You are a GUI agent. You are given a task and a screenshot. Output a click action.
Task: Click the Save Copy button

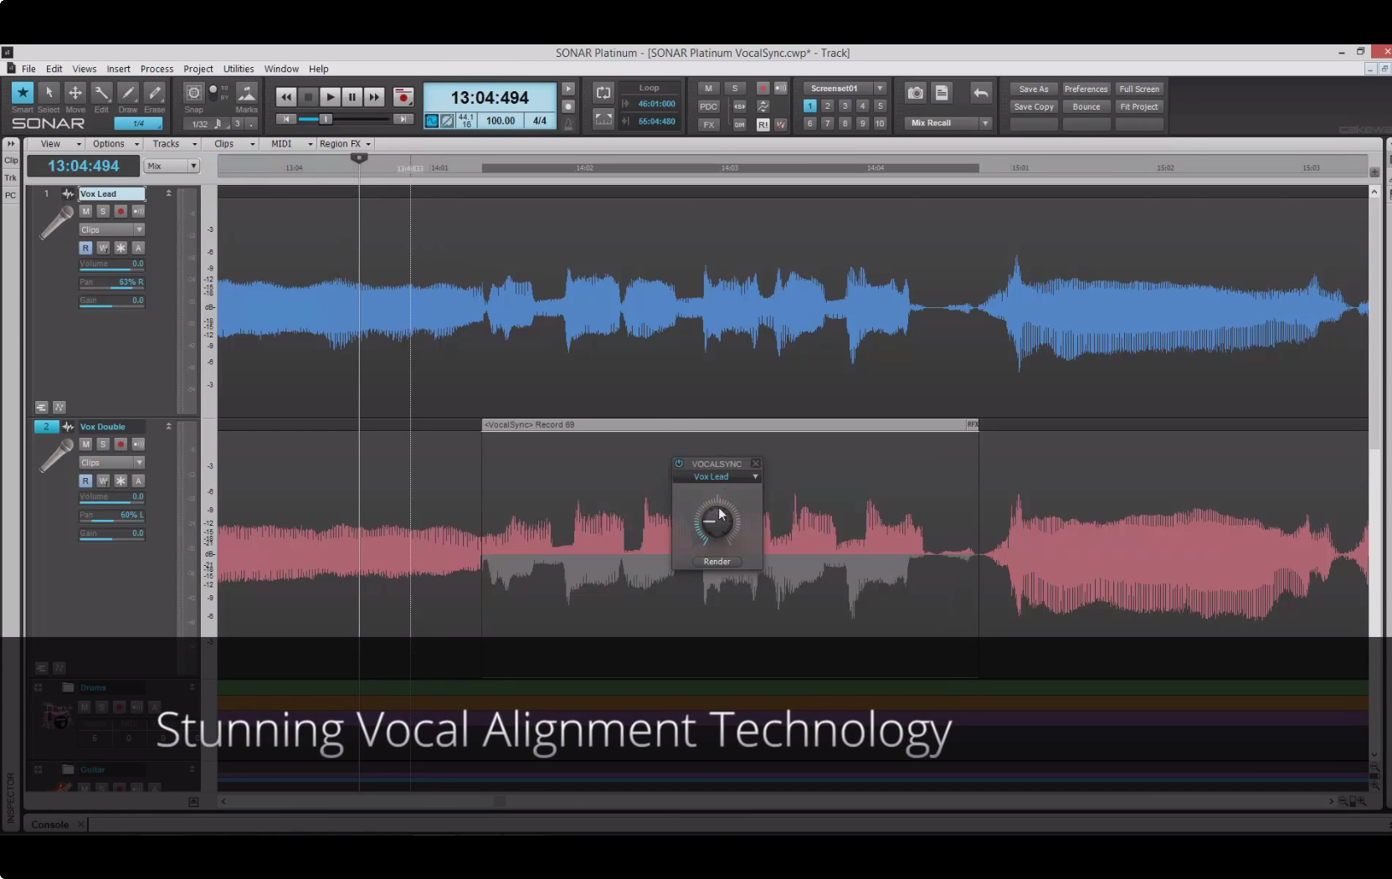(x=1034, y=106)
